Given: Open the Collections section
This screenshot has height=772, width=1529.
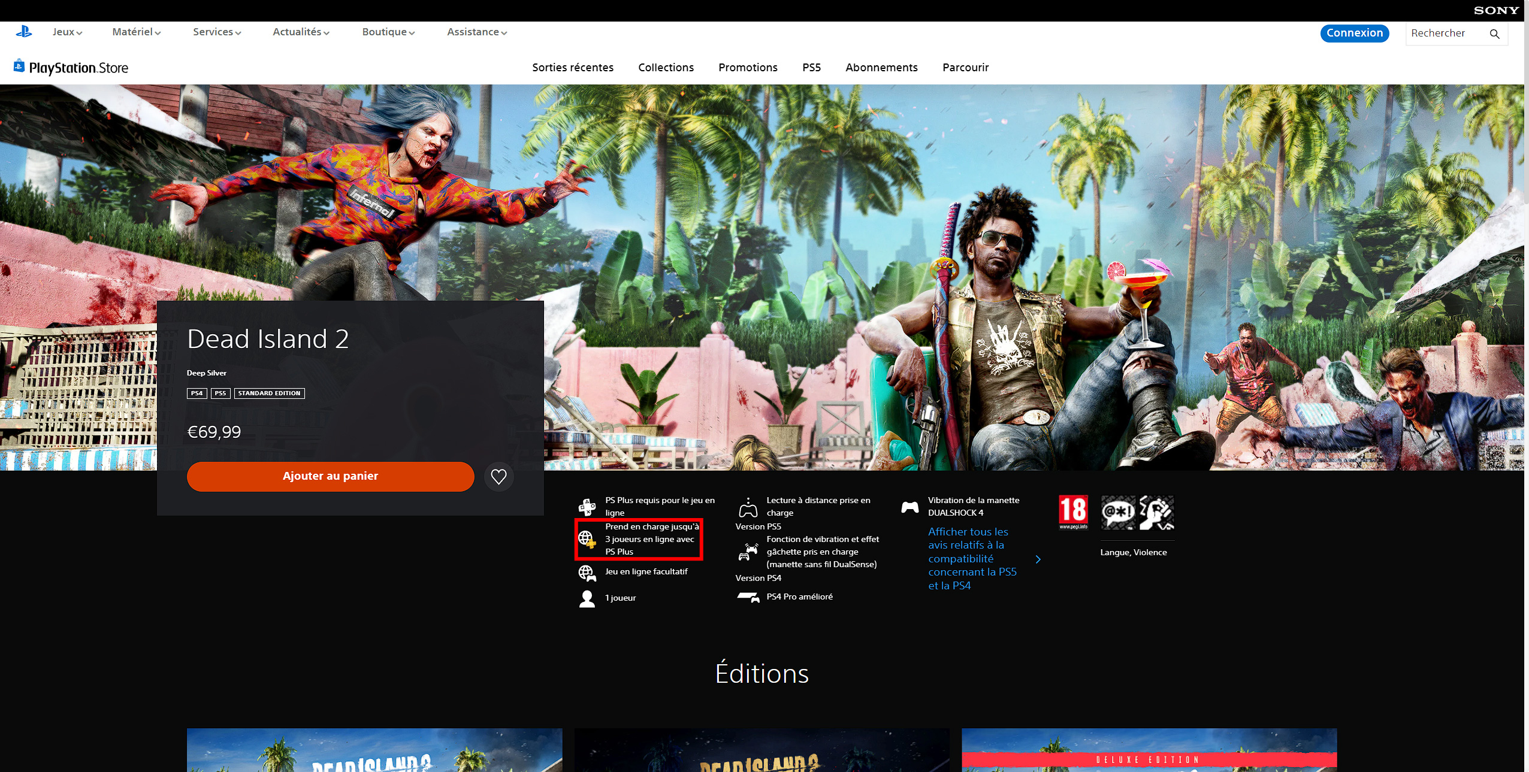Looking at the screenshot, I should (666, 68).
